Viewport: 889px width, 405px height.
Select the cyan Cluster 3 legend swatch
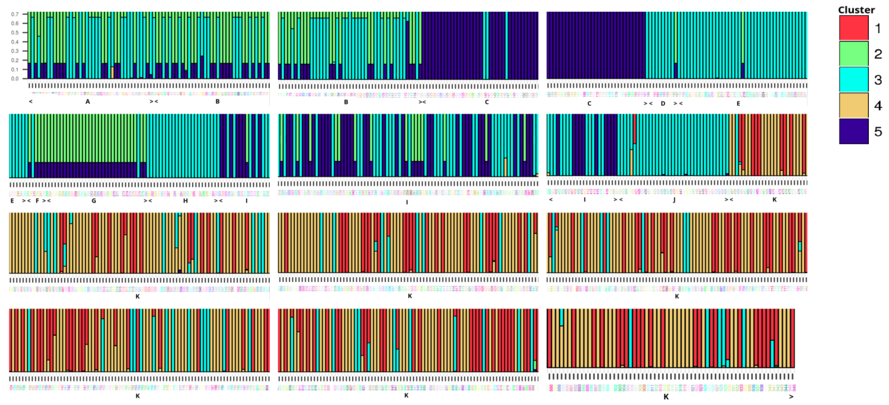[853, 80]
